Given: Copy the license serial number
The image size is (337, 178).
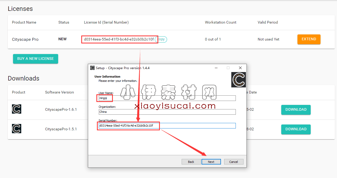Looking at the screenshot, I should point(161,39).
